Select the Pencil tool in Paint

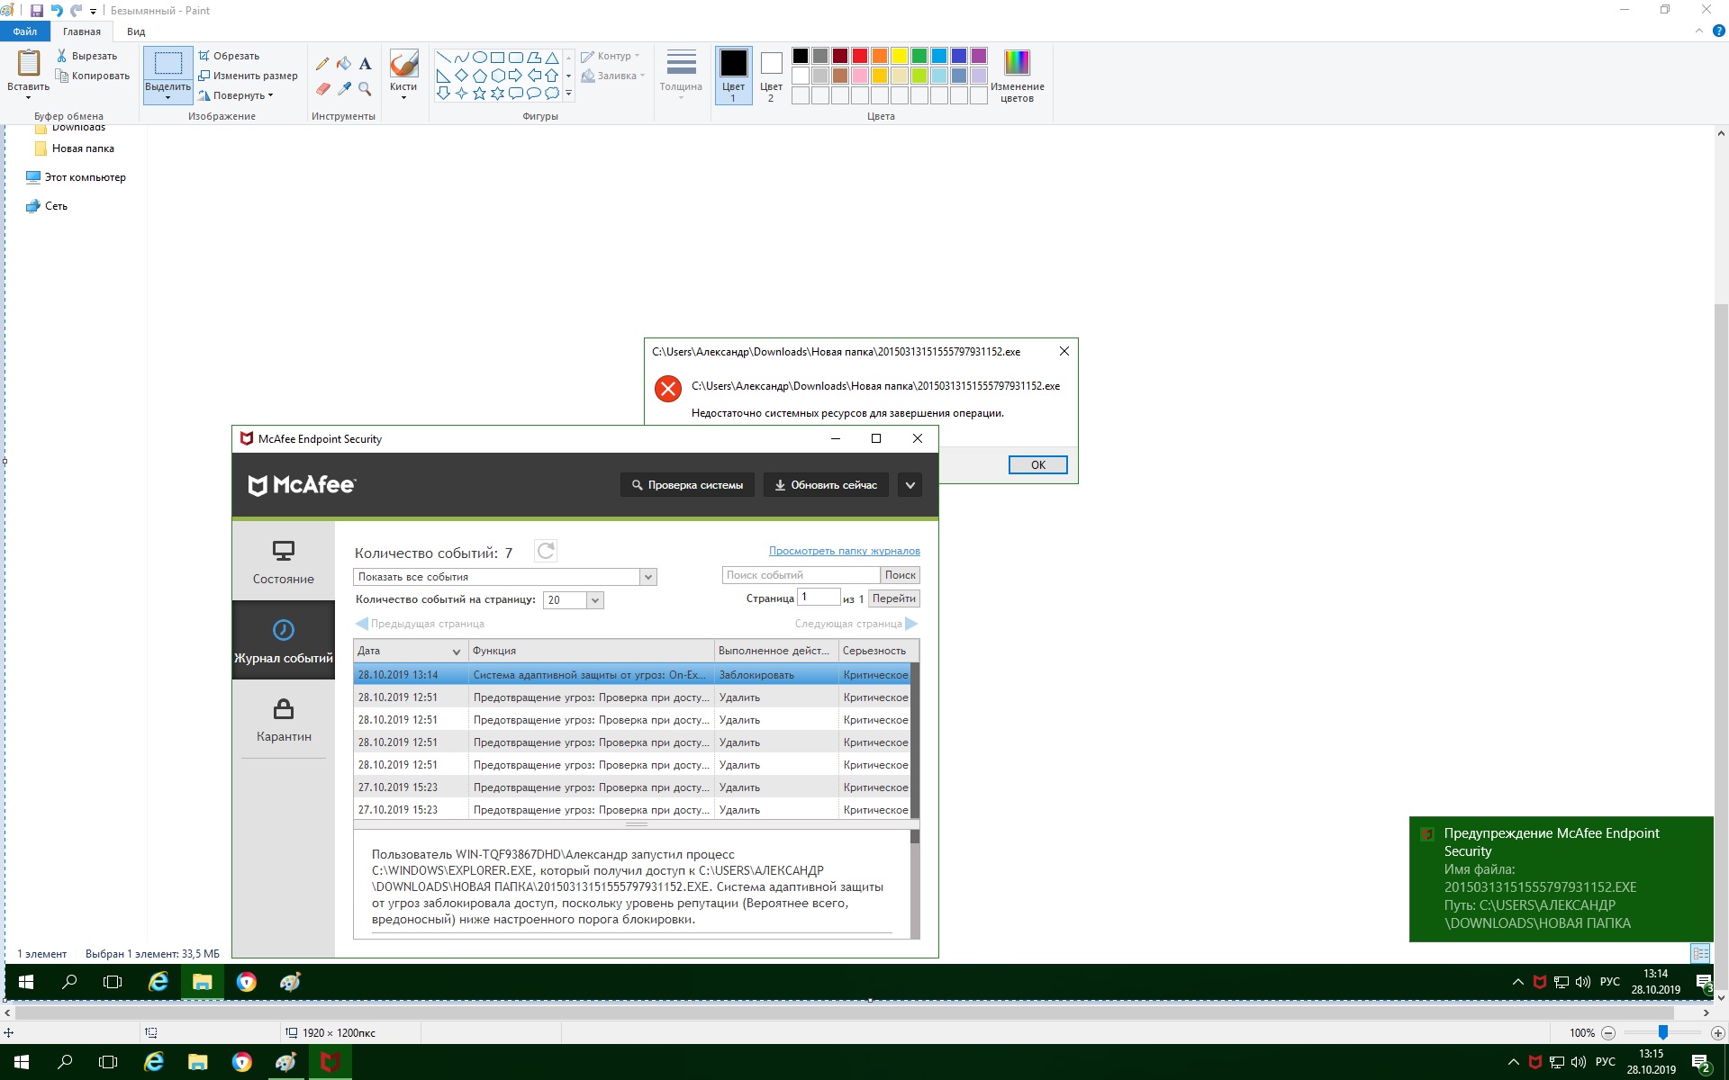322,64
